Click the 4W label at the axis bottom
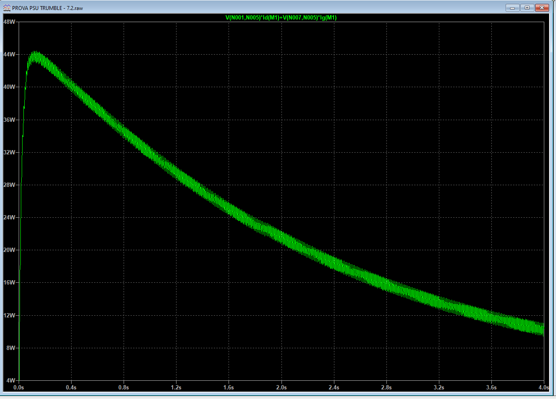The height and width of the screenshot is (399, 556). (x=10, y=380)
